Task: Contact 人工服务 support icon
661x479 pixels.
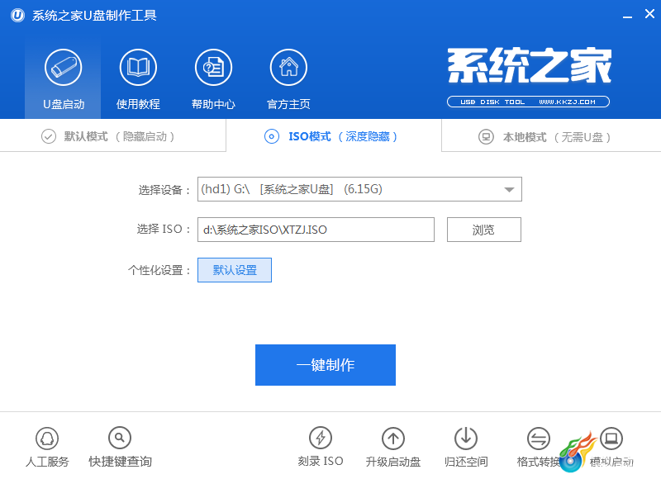Action: 47,439
